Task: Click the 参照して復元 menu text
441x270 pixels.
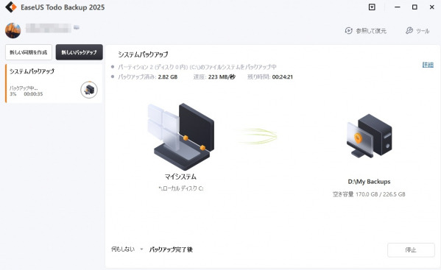Action: click(371, 31)
